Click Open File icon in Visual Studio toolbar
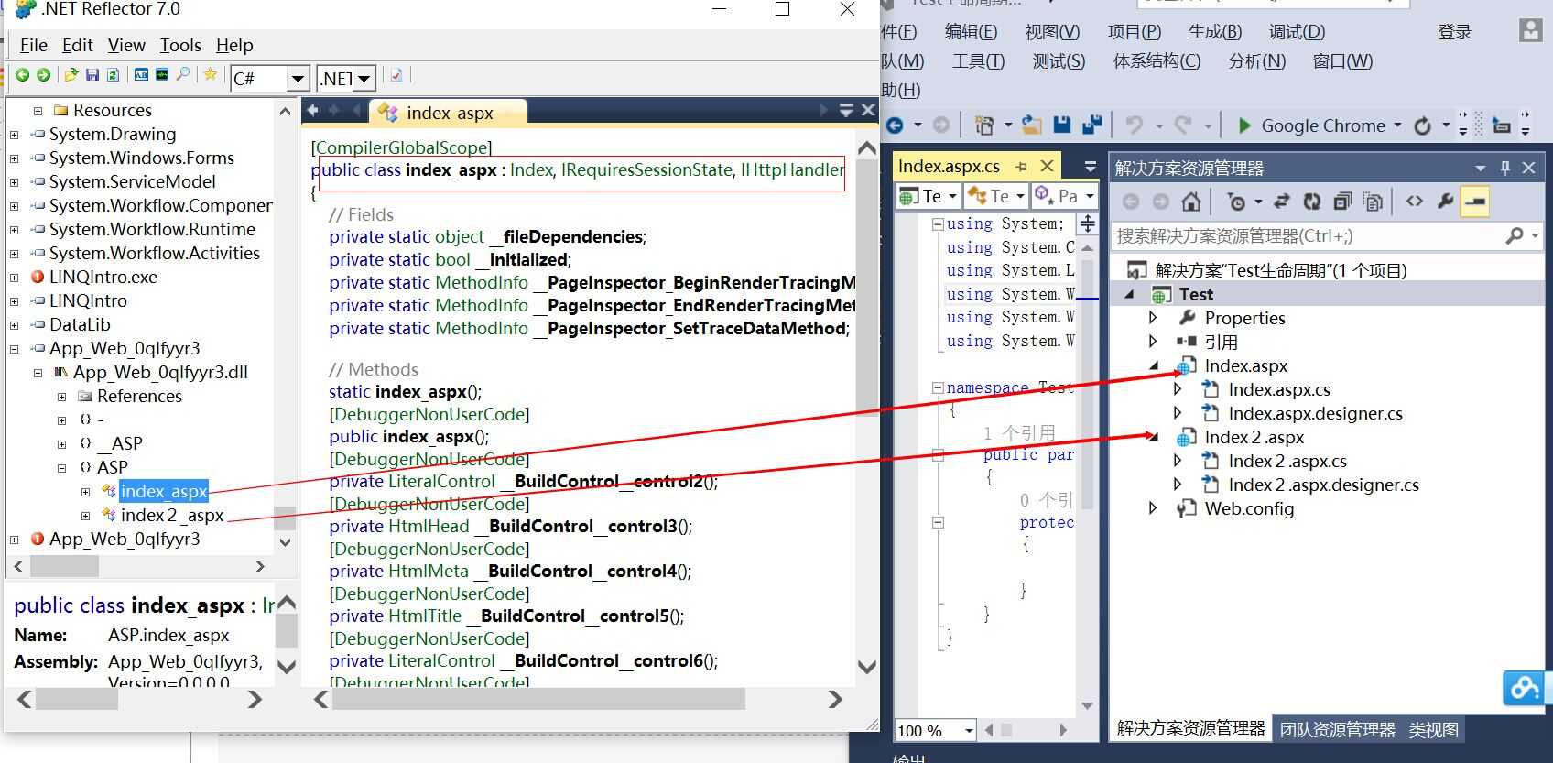The height and width of the screenshot is (763, 1553). (x=1032, y=125)
